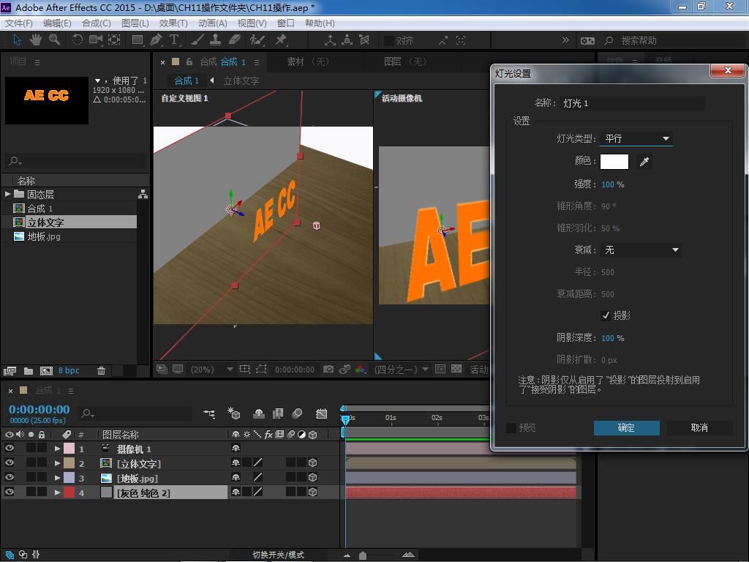The height and width of the screenshot is (562, 749).
Task: Open the 编辑(E) menu
Action: pos(57,23)
